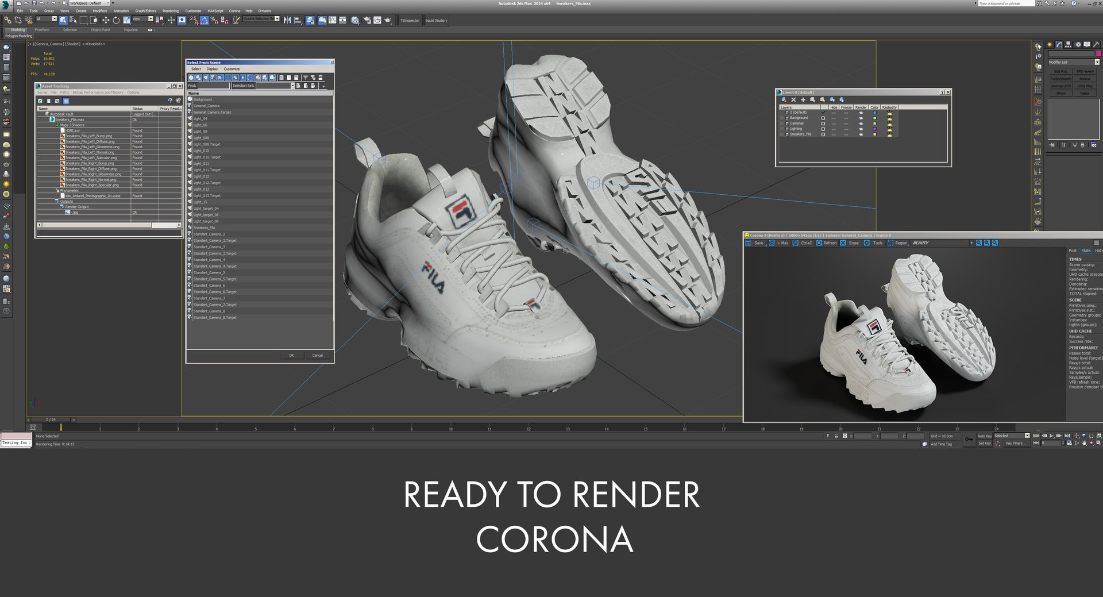This screenshot has height=597, width=1103.
Task: Open the Corona menu
Action: point(234,11)
